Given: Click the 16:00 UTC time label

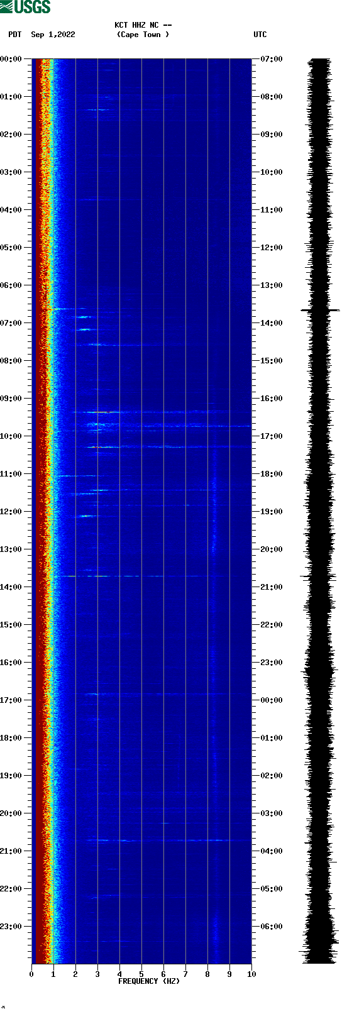Looking at the screenshot, I should point(272,399).
